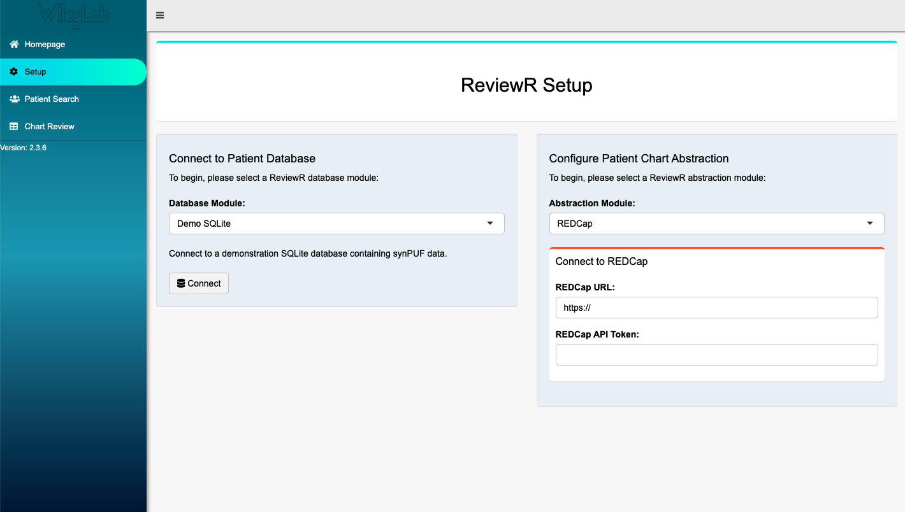Screen dimensions: 905x512
Task: Click the hamburger menu icon at top
Action: coord(159,15)
